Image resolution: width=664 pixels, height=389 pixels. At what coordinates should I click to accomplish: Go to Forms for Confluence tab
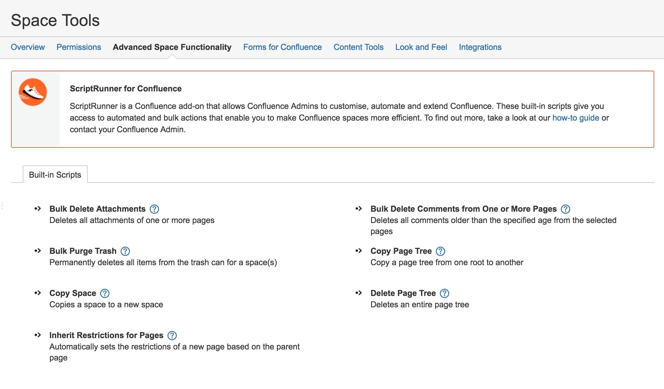(x=282, y=47)
